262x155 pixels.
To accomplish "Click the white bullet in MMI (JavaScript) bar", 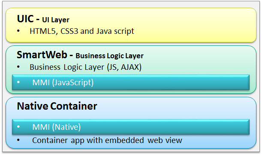I will 18,82.
